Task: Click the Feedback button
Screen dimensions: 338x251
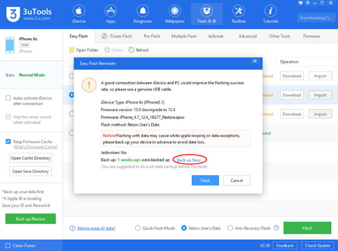Action: click(285, 245)
